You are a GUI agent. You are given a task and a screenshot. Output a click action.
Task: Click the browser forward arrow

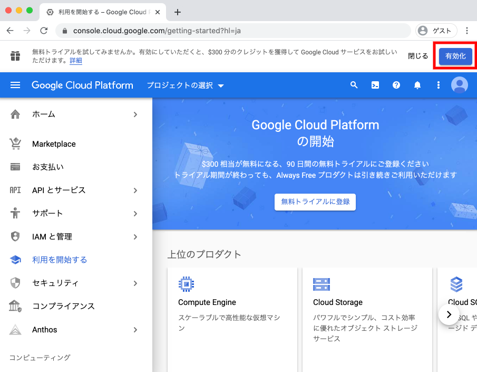[27, 31]
